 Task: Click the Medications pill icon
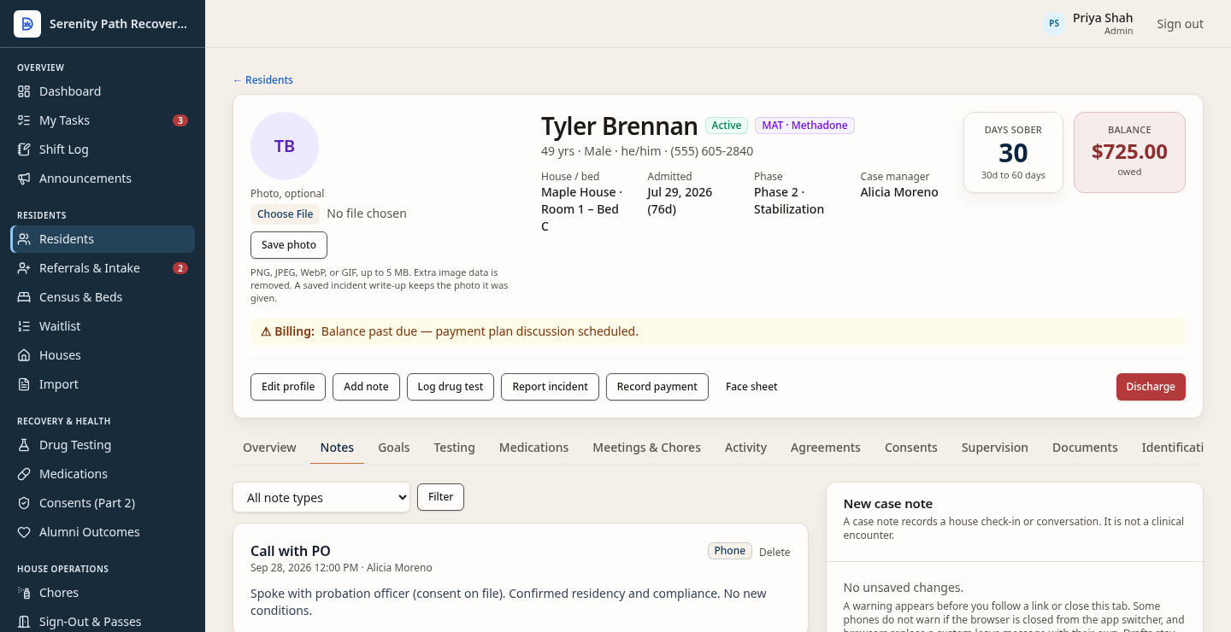pos(24,474)
